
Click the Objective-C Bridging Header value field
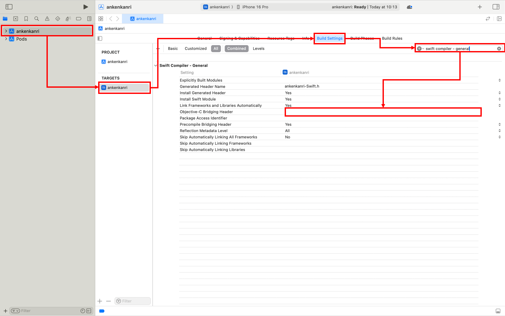click(383, 112)
